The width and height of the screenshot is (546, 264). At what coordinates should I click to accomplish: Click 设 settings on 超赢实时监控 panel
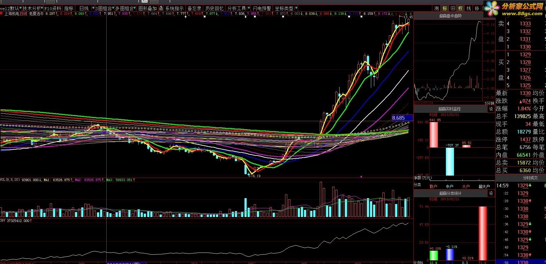[491, 109]
